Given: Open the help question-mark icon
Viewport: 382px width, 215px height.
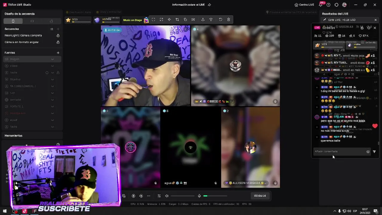Looking at the screenshot, I should click(x=329, y=5).
